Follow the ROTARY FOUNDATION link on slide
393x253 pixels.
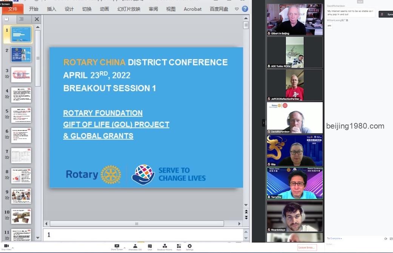click(x=103, y=113)
